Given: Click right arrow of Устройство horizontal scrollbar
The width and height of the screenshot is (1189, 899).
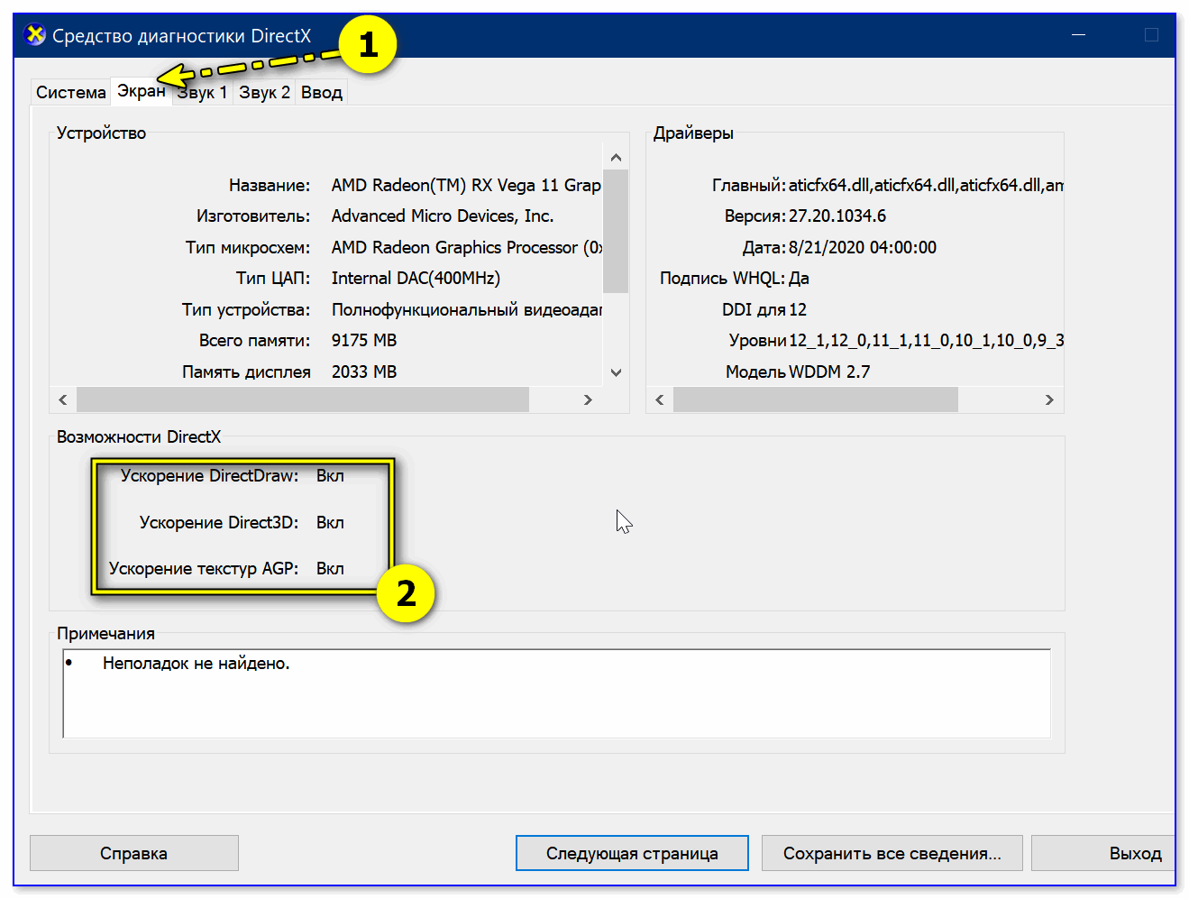Looking at the screenshot, I should (x=588, y=399).
